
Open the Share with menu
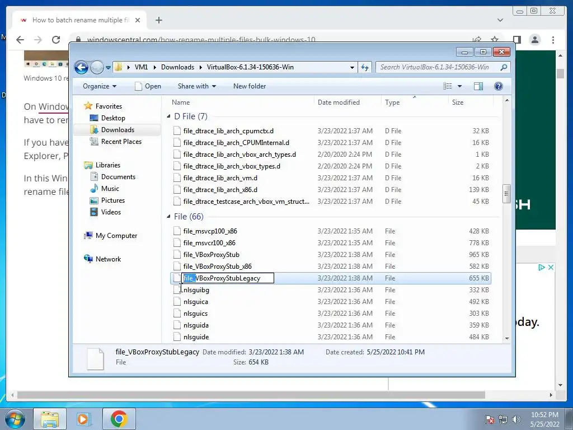click(x=196, y=86)
